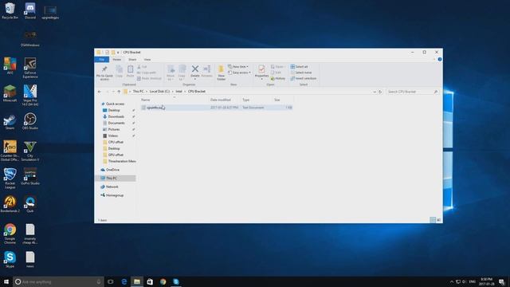Click the Back arrow in Explorer navigation
Viewport: 510px width, 287px height.
coord(100,92)
